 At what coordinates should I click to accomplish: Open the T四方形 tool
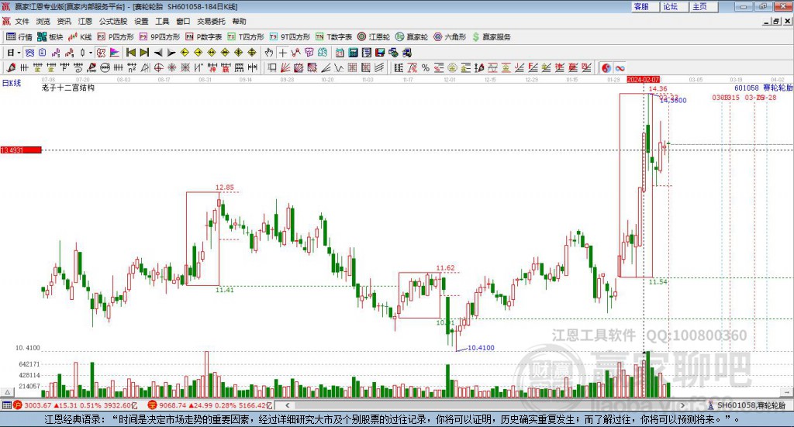[246, 37]
